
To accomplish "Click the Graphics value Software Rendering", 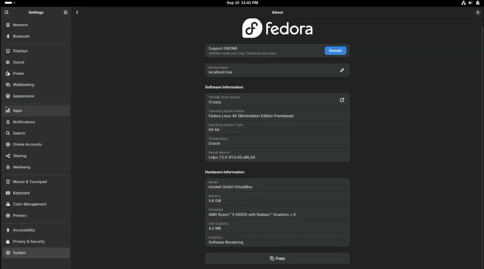I will pos(226,242).
